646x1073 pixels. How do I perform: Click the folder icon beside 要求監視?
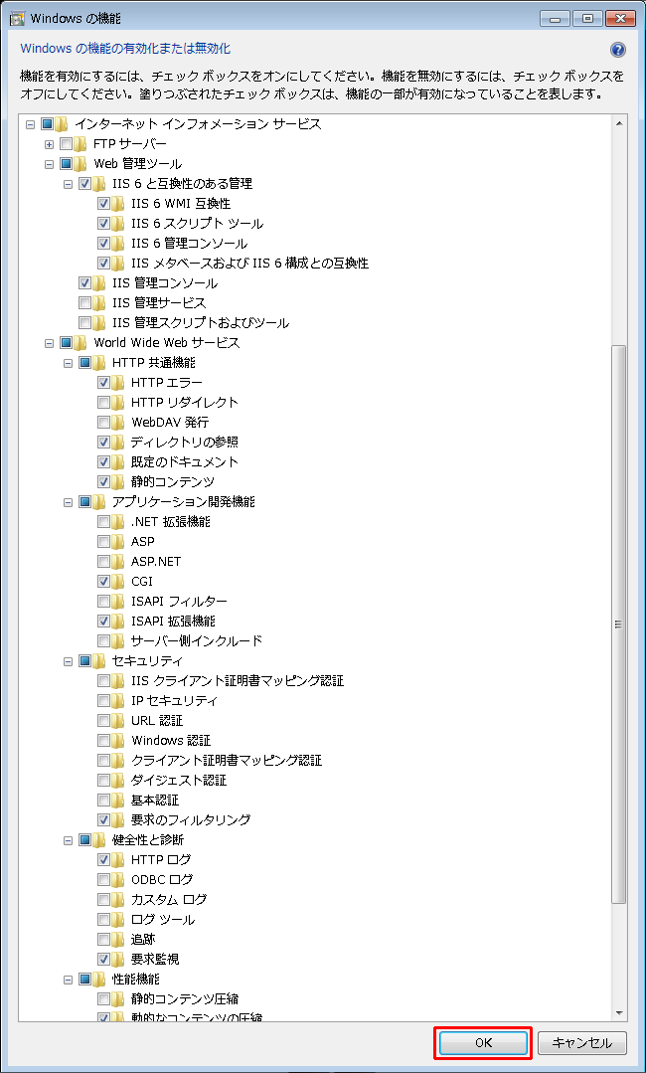coord(118,959)
